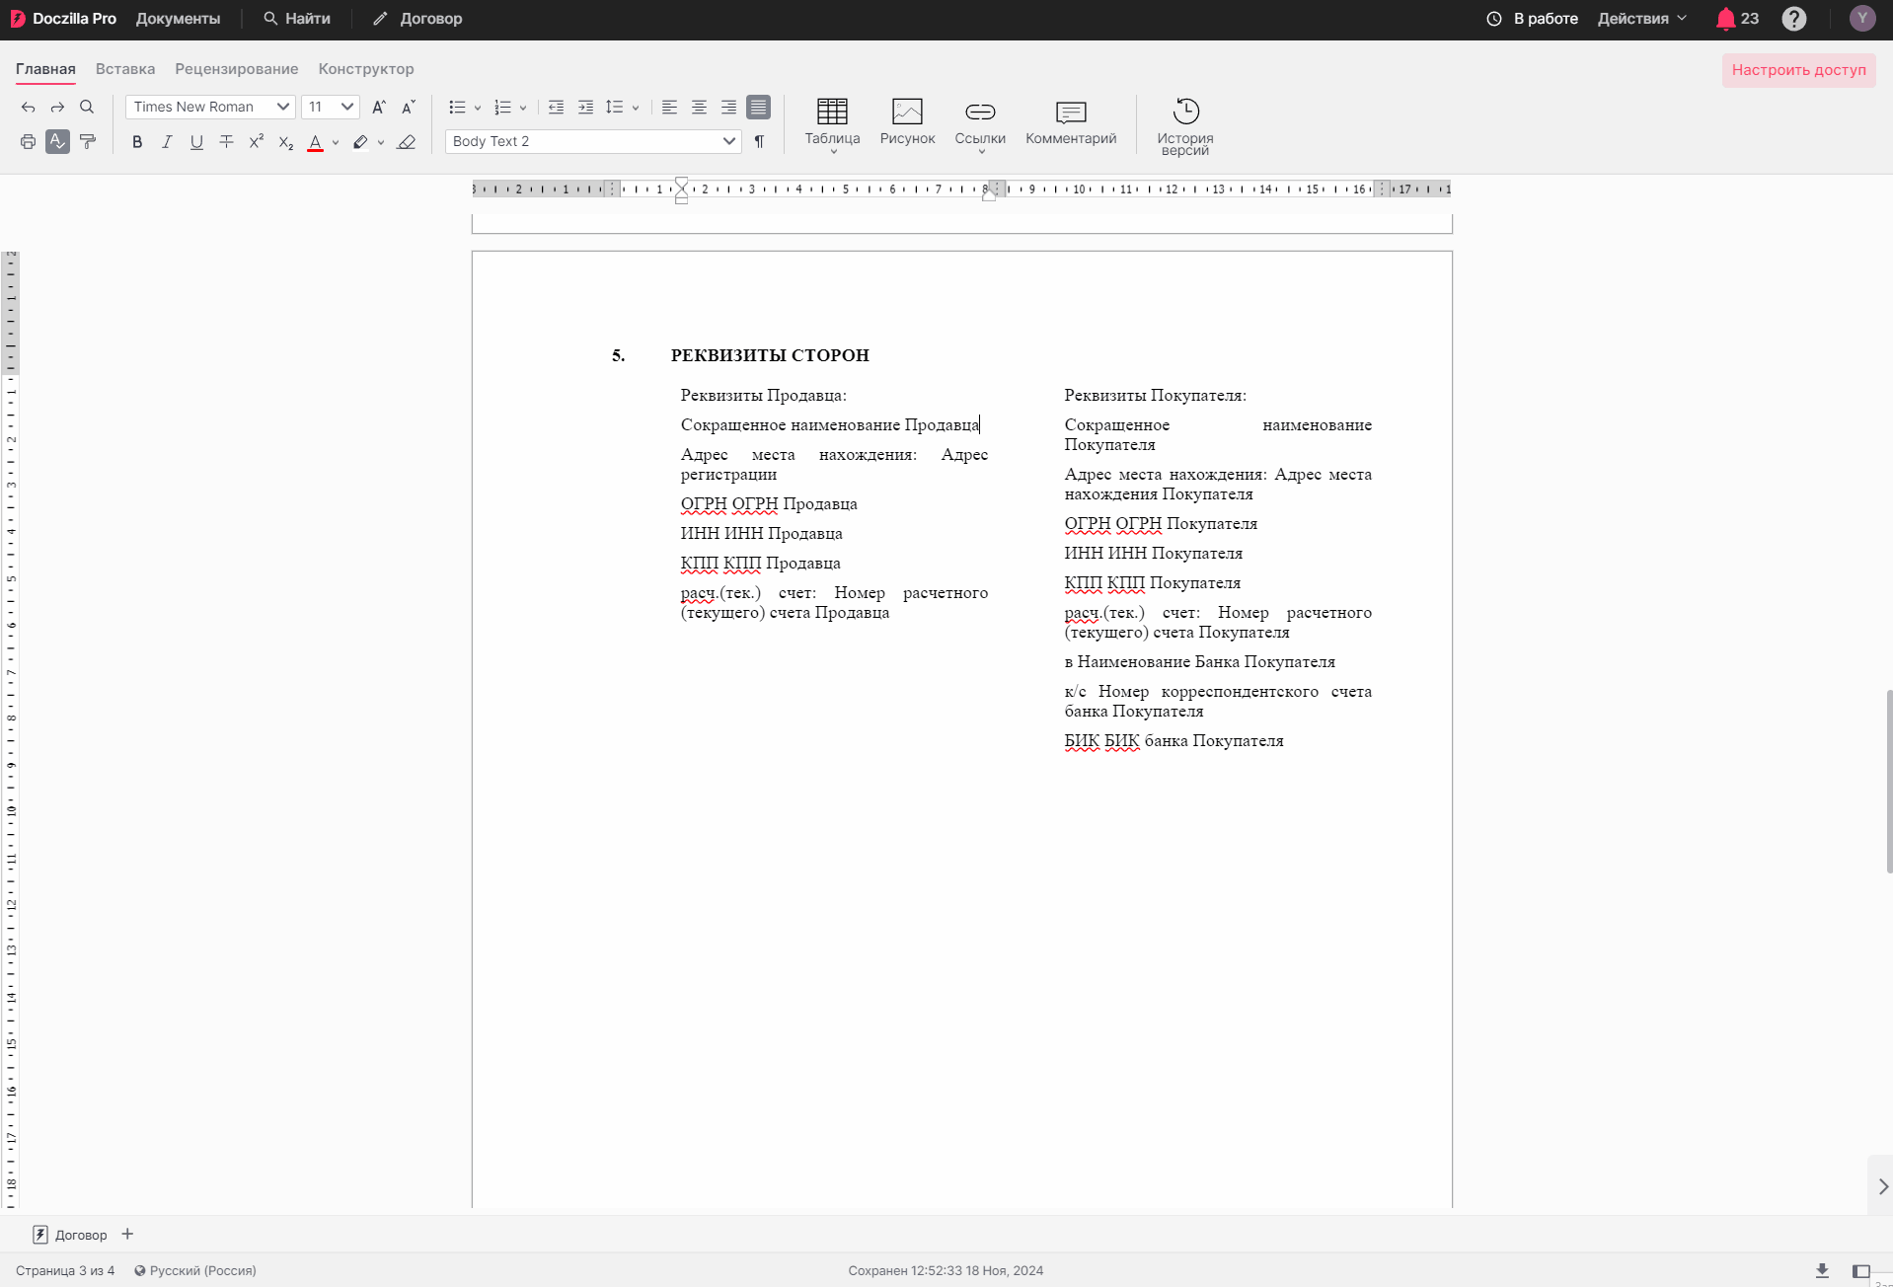Switch to Конструктор tab
Image resolution: width=1893 pixels, height=1287 pixels.
point(366,69)
